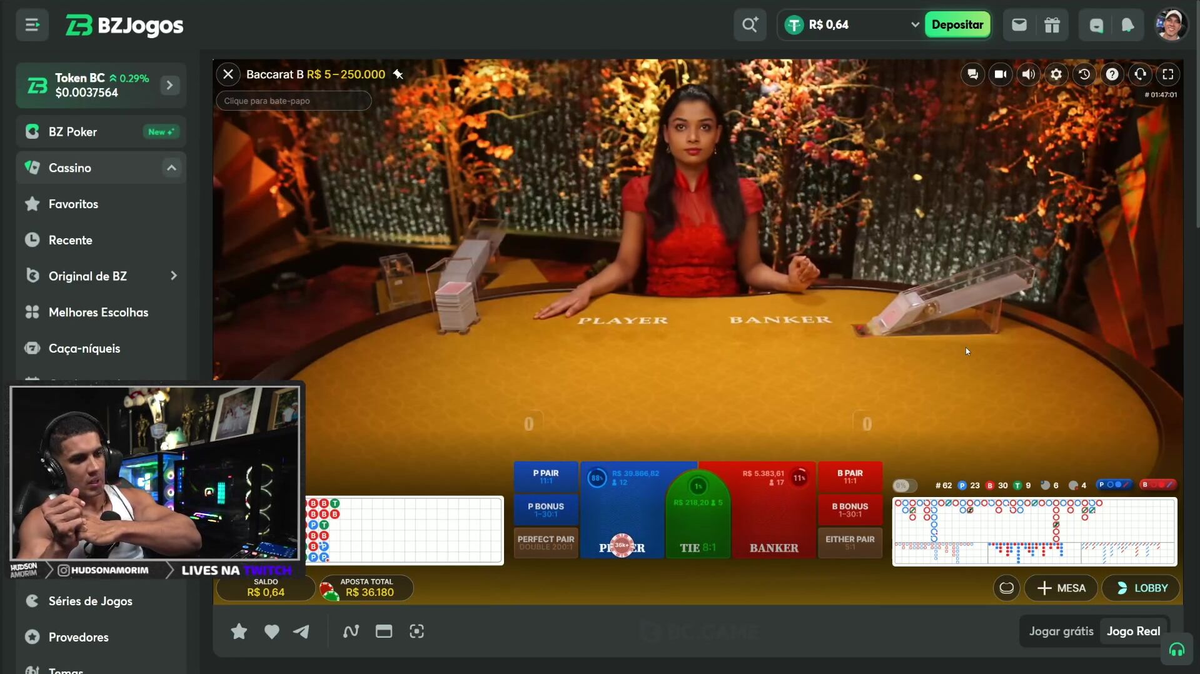Click the streamer webcam overlay

tap(155, 473)
